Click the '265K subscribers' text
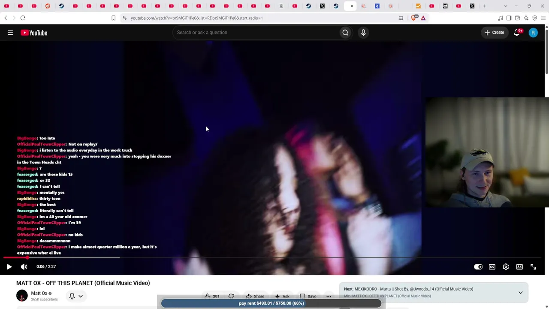The height and width of the screenshot is (309, 549). [44, 300]
